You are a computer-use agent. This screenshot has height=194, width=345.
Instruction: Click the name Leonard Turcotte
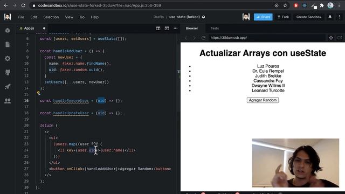268,91
